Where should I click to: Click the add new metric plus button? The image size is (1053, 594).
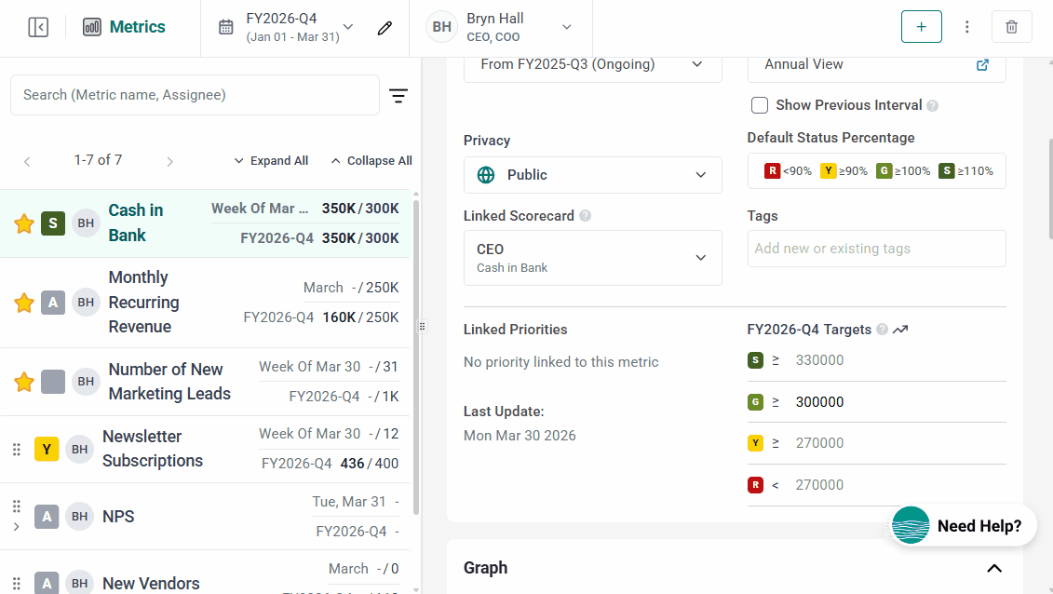click(x=921, y=27)
